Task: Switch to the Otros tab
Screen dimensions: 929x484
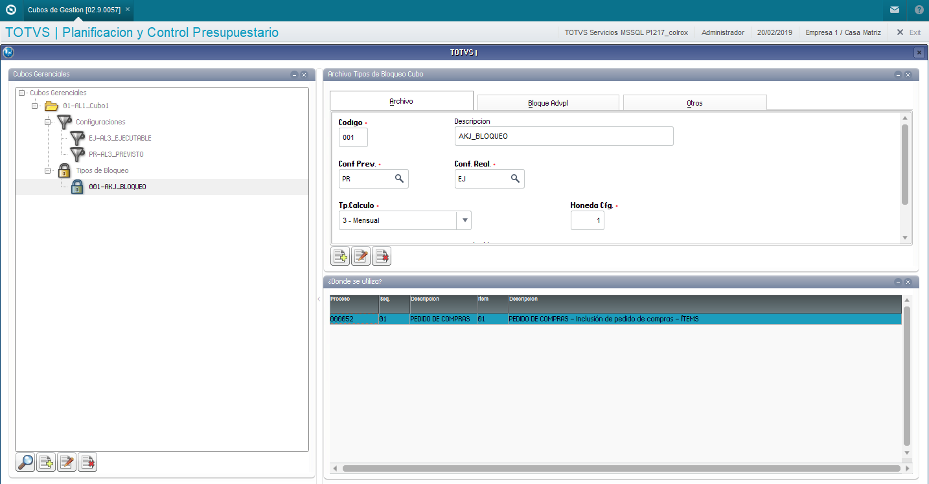Action: pos(694,102)
